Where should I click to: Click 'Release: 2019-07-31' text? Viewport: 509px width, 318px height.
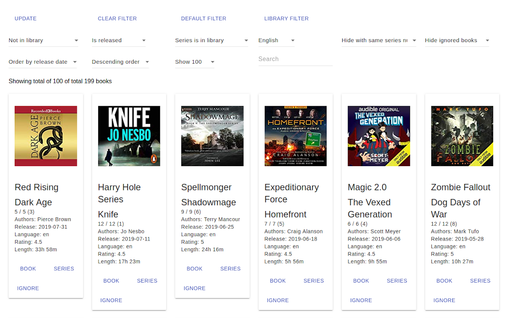point(41,227)
